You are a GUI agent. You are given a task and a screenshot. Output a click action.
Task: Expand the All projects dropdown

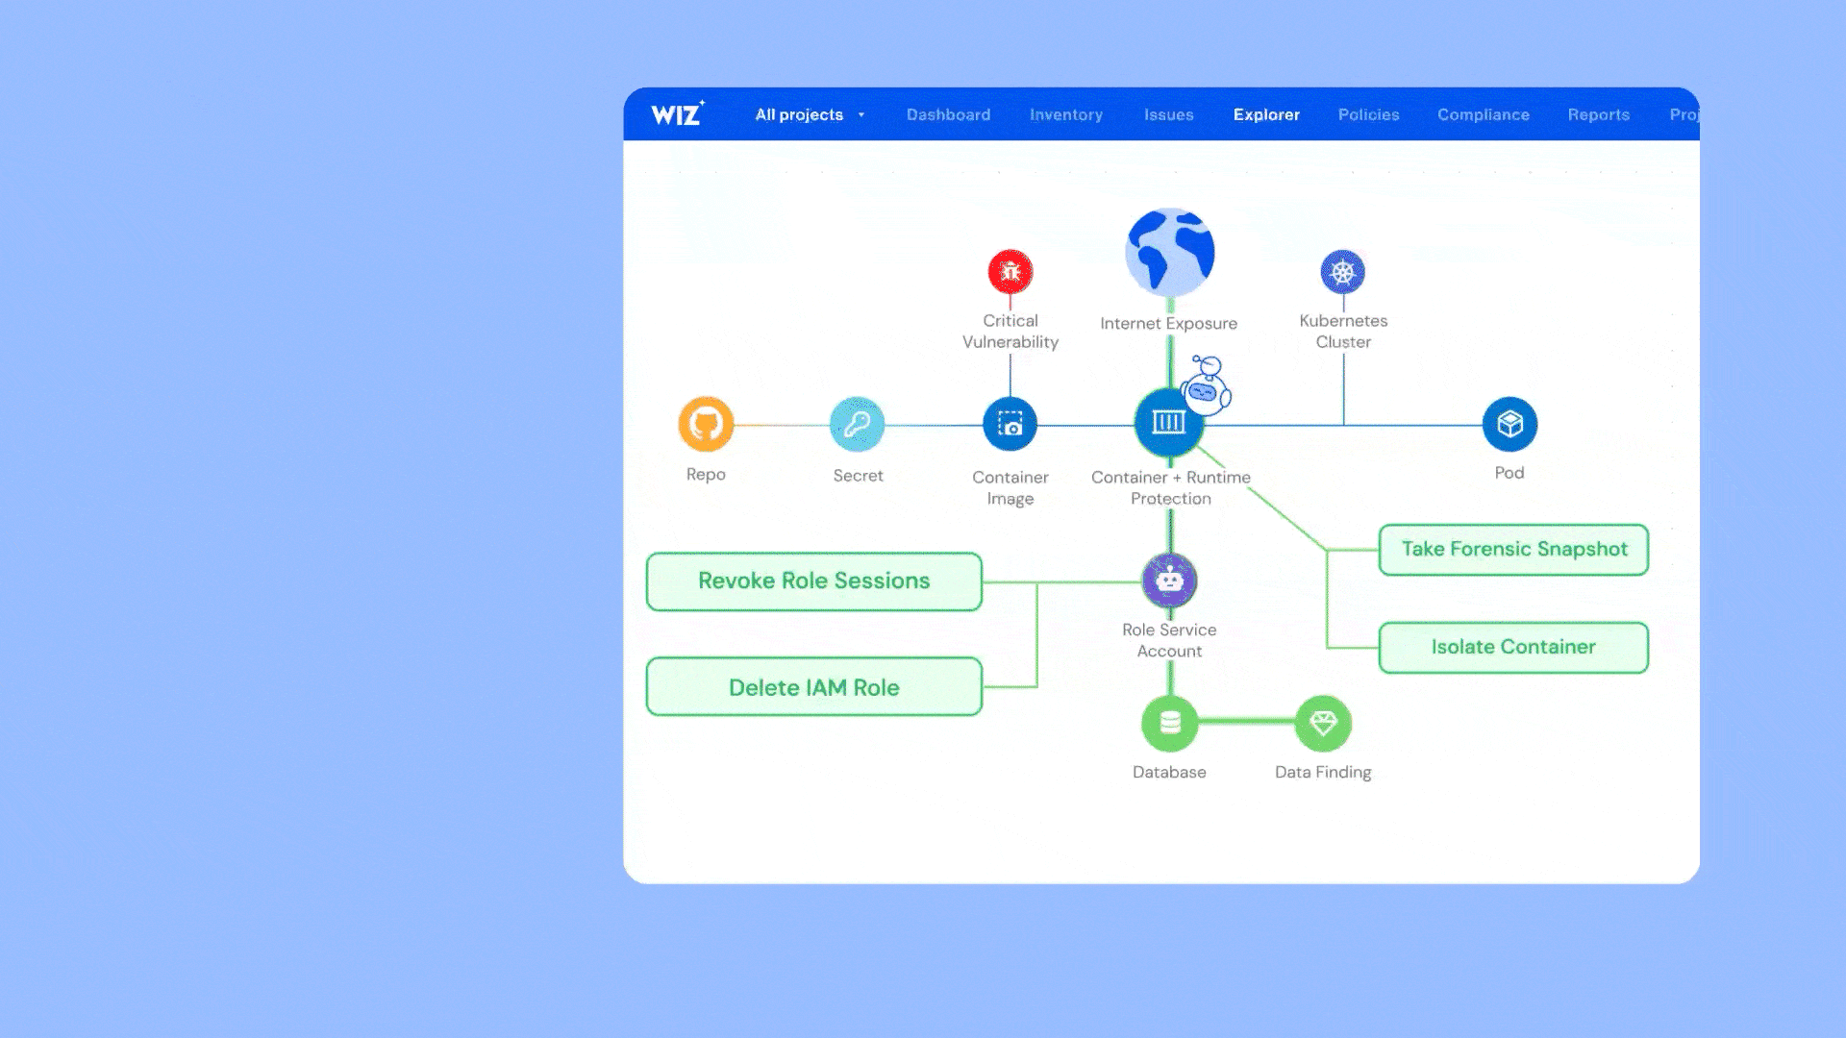810,114
